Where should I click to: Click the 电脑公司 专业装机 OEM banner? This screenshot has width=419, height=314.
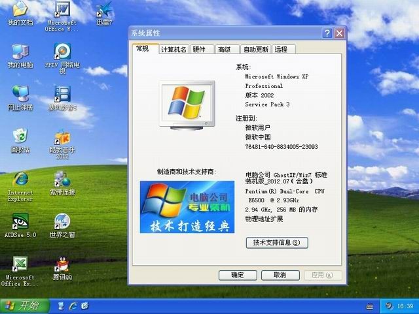[187, 207]
